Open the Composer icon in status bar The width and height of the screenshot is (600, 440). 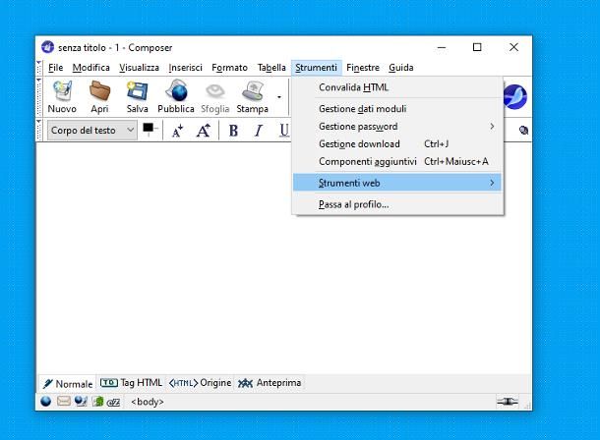[81, 401]
